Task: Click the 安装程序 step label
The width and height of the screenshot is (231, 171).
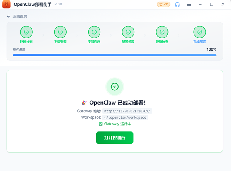Action: (94, 42)
